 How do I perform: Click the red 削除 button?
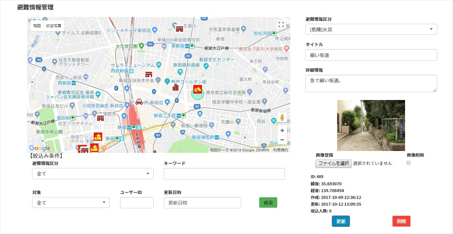pyautogui.click(x=401, y=222)
